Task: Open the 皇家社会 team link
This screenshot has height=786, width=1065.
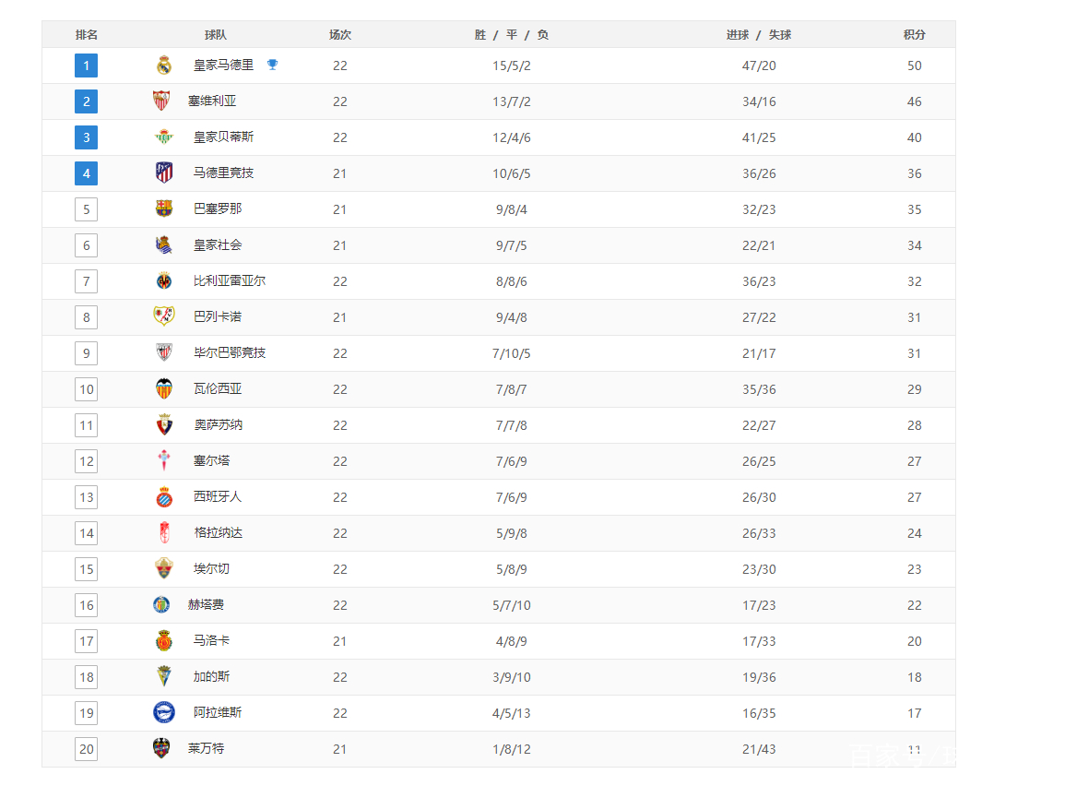Action: [218, 244]
